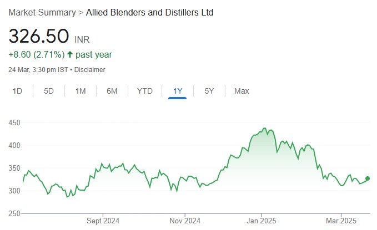Click the Jan 2025 axis label
The width and height of the screenshot is (377, 230).
262,221
